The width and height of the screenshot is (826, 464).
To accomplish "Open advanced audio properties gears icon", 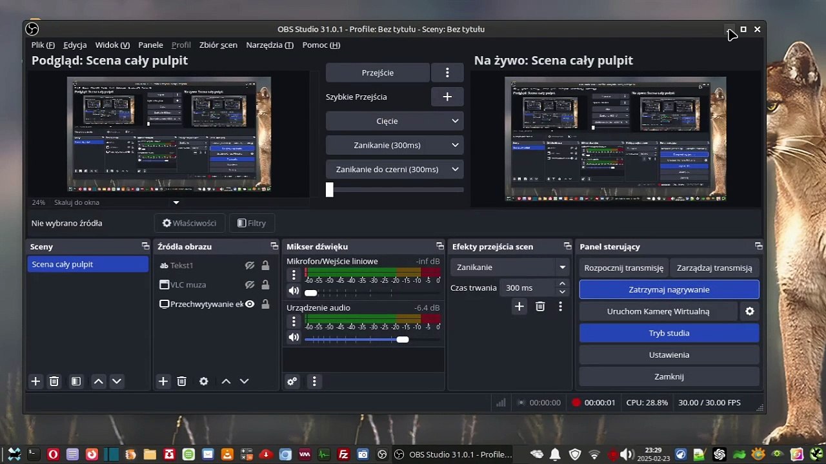I will click(x=292, y=382).
